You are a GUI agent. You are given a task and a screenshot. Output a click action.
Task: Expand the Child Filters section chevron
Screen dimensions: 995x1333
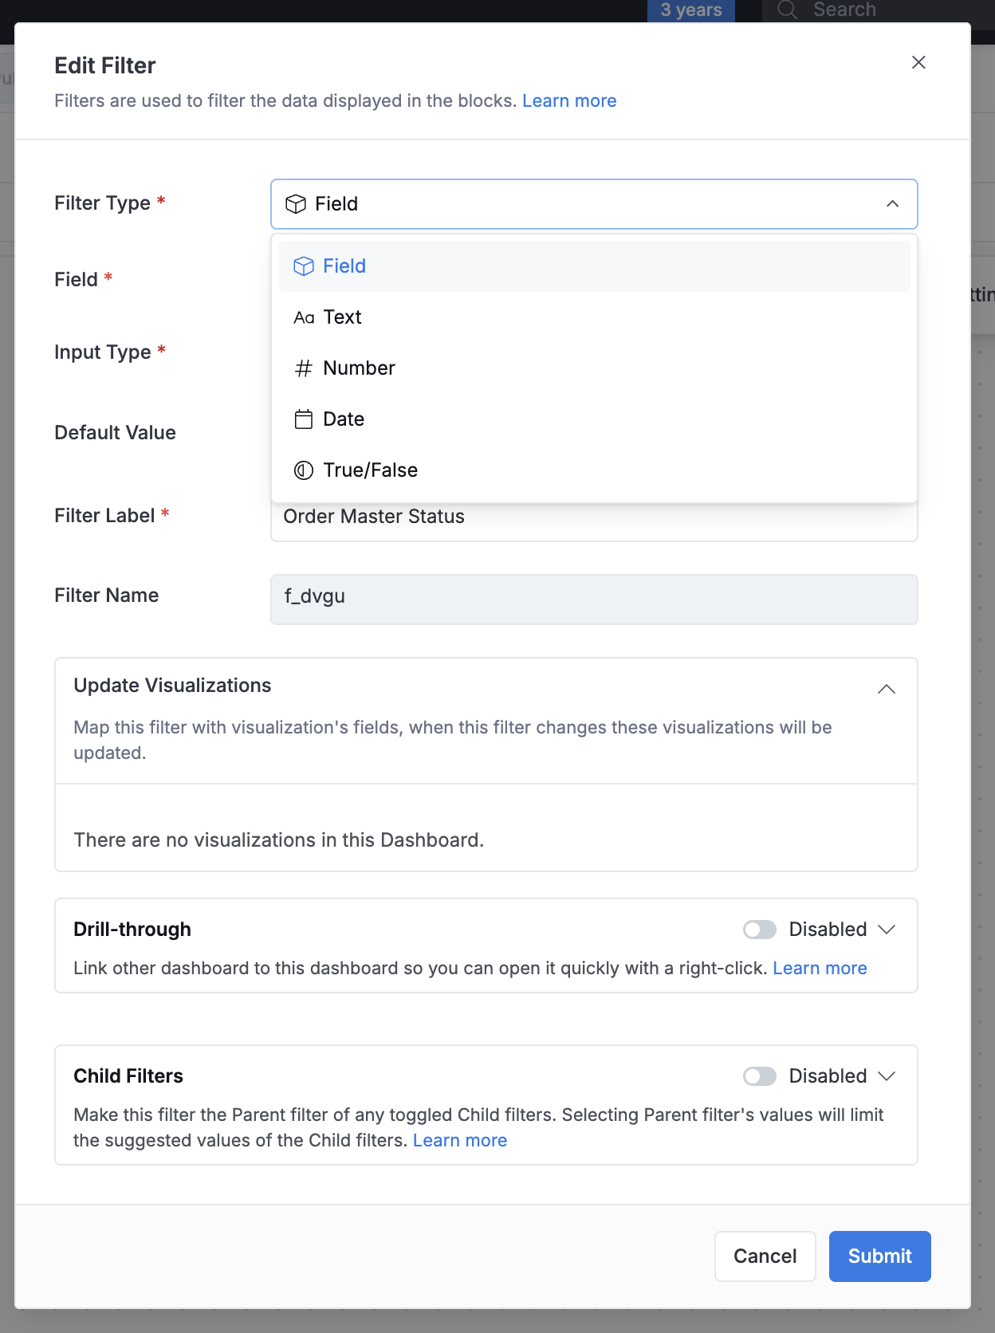pos(887,1076)
